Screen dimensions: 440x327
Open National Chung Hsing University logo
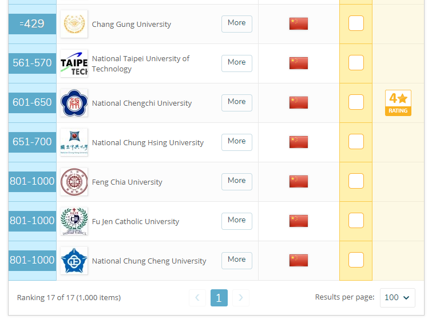(x=74, y=142)
